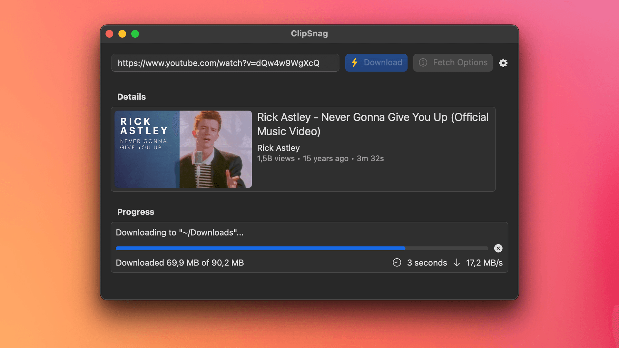Click the down arrow speed icon

(457, 263)
